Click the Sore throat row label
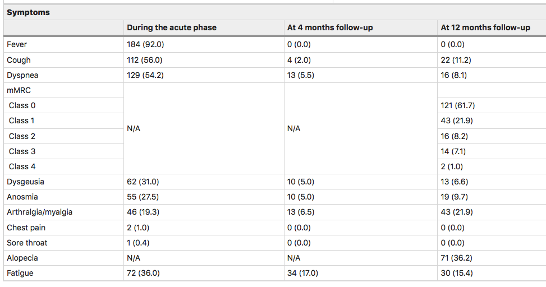Viewport: 546px width, 287px height. [27, 243]
